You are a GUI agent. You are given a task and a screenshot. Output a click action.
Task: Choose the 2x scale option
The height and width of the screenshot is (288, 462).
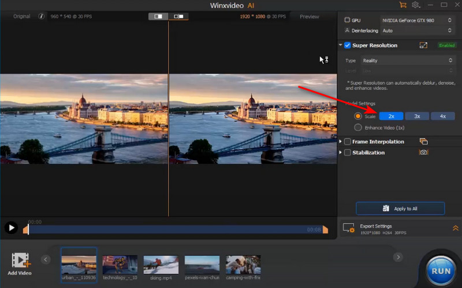[391, 116]
